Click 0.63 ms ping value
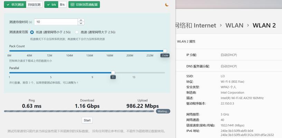This screenshot has height=138, width=282. pyautogui.click(x=32, y=106)
